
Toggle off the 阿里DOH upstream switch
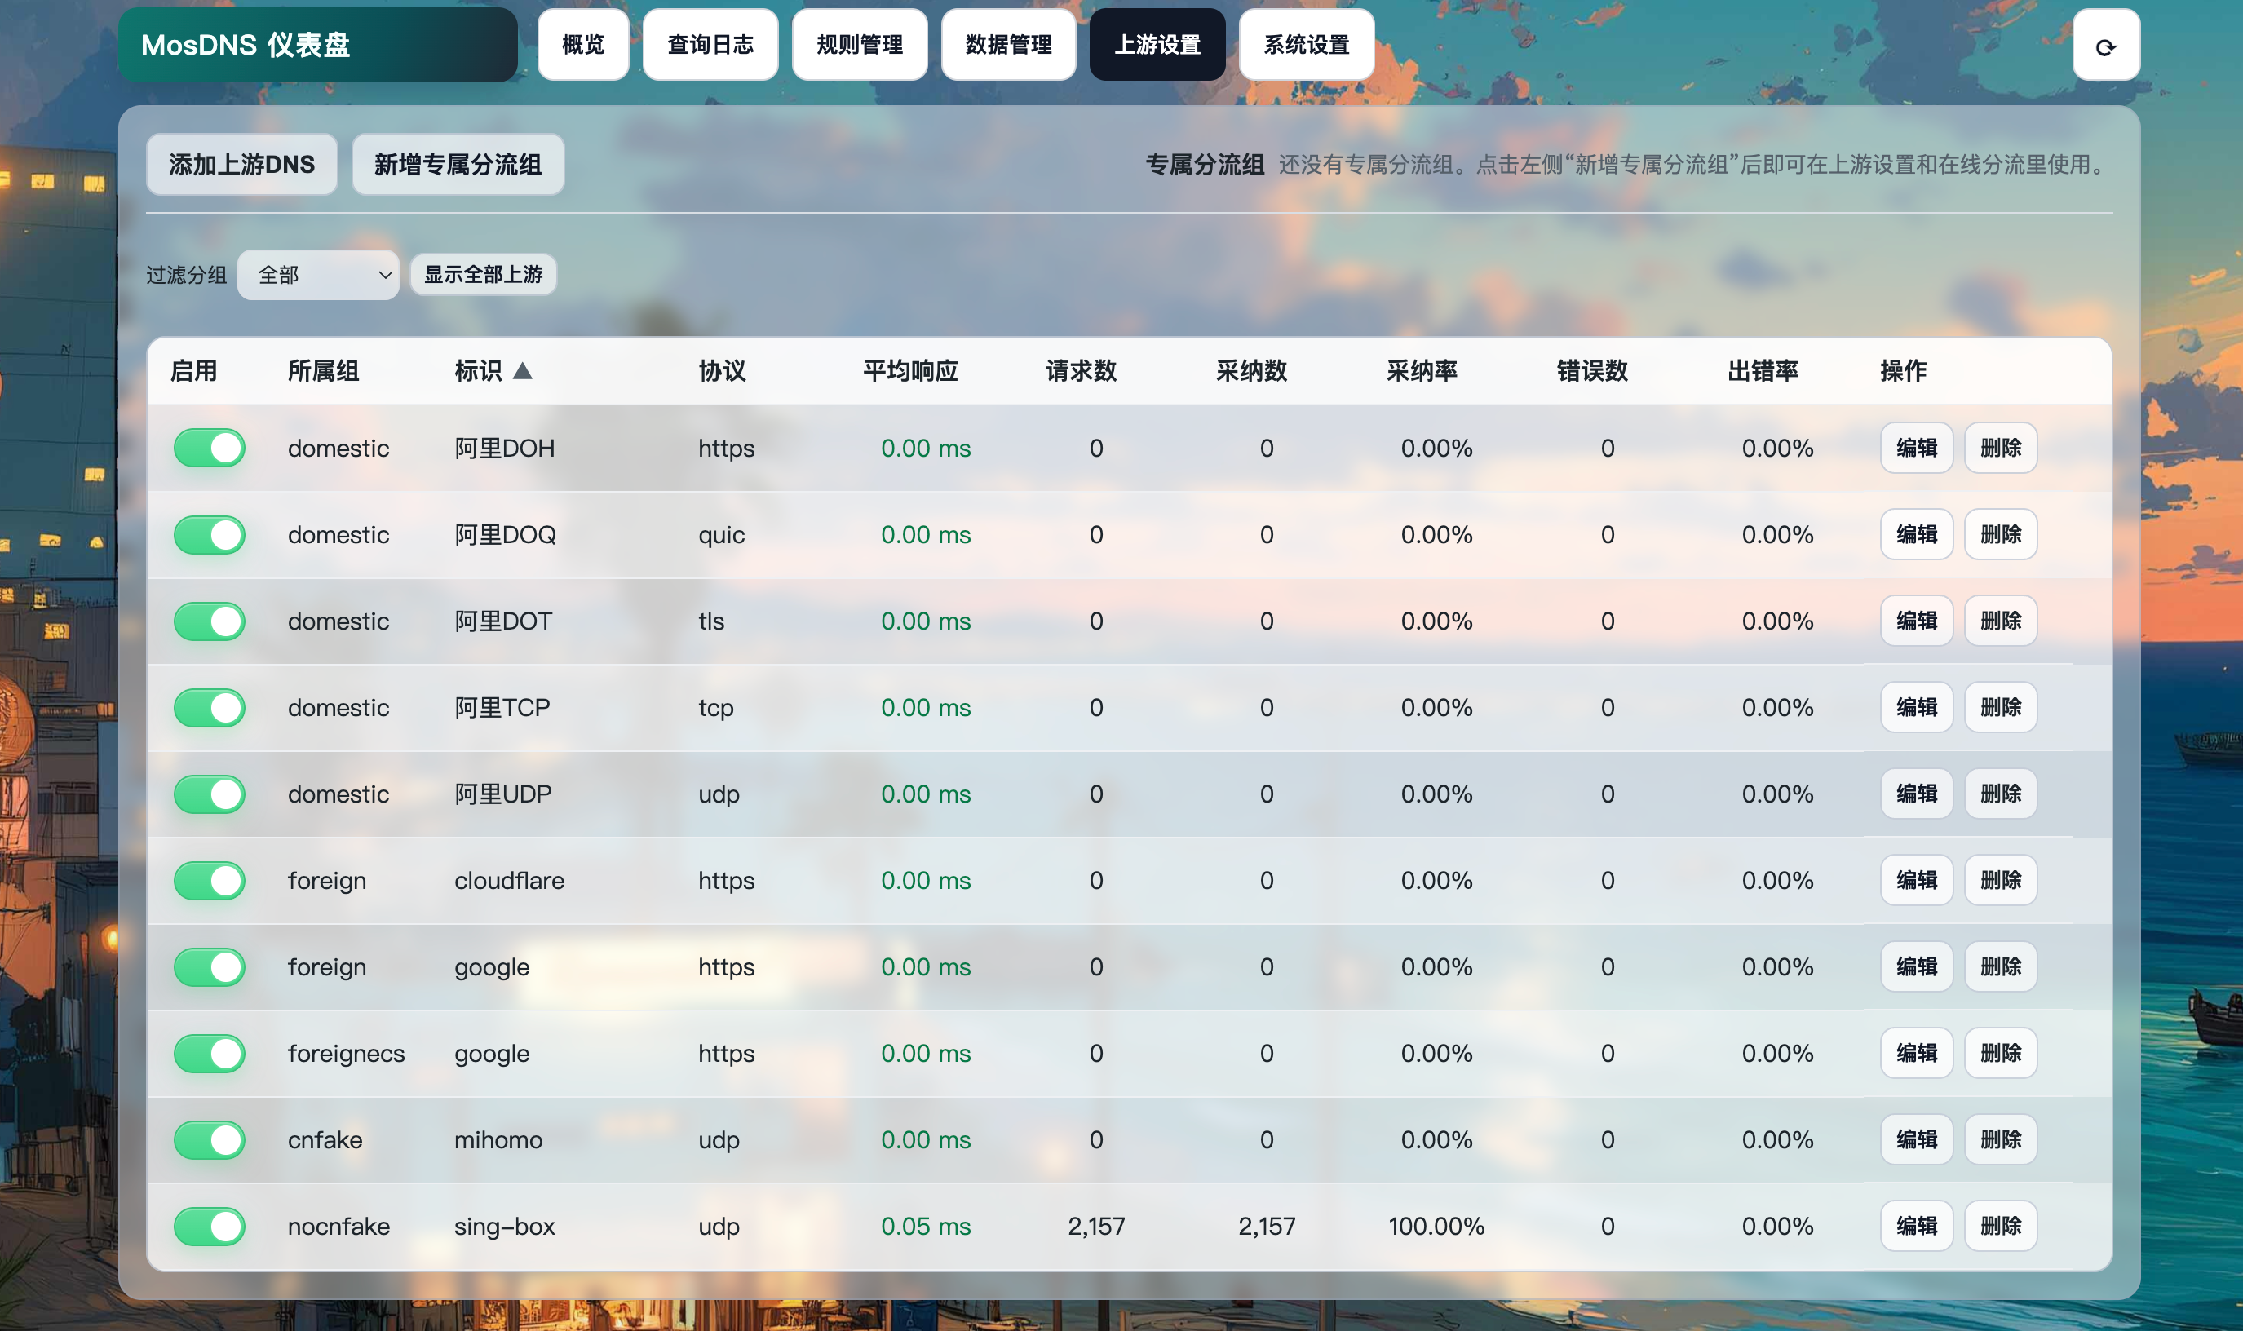click(210, 448)
